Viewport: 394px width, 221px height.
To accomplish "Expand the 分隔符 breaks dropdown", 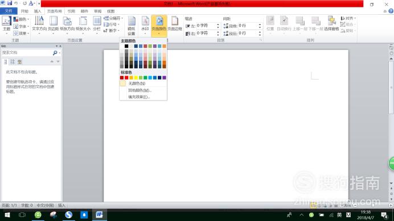I will [x=113, y=18].
